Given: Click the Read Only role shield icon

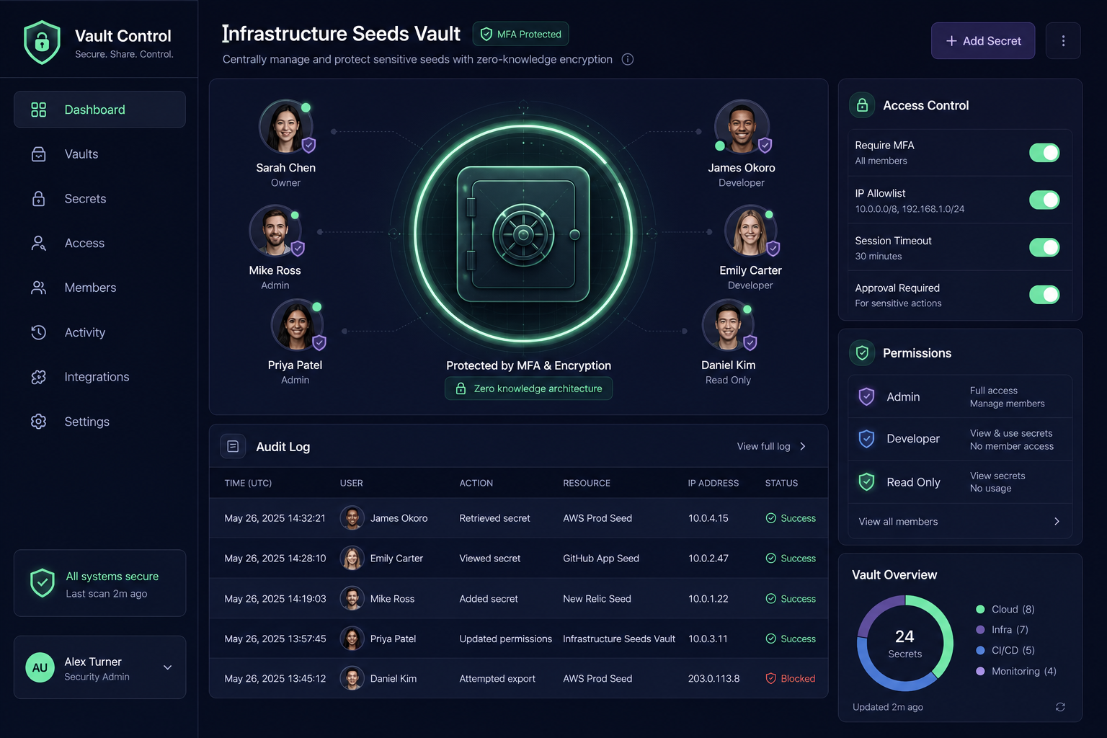Looking at the screenshot, I should click(x=867, y=481).
